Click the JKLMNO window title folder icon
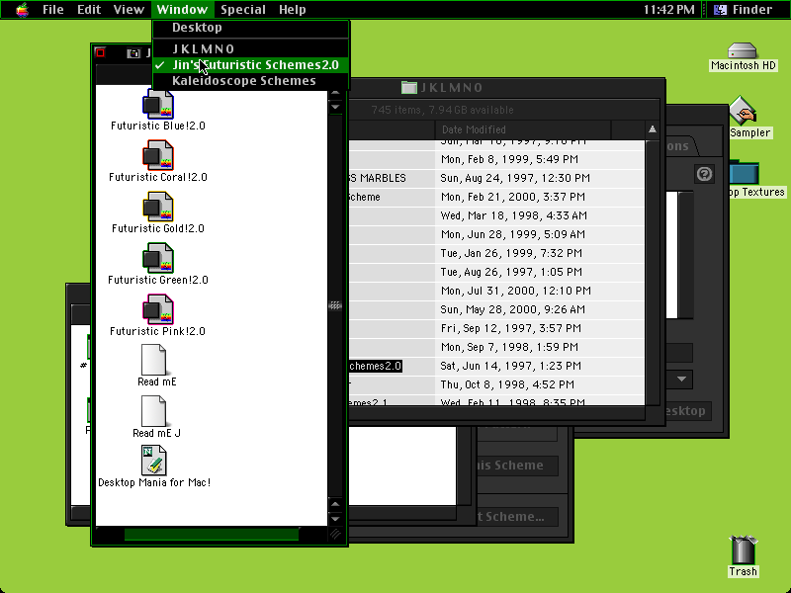Screen dimensions: 791x593 [409, 87]
